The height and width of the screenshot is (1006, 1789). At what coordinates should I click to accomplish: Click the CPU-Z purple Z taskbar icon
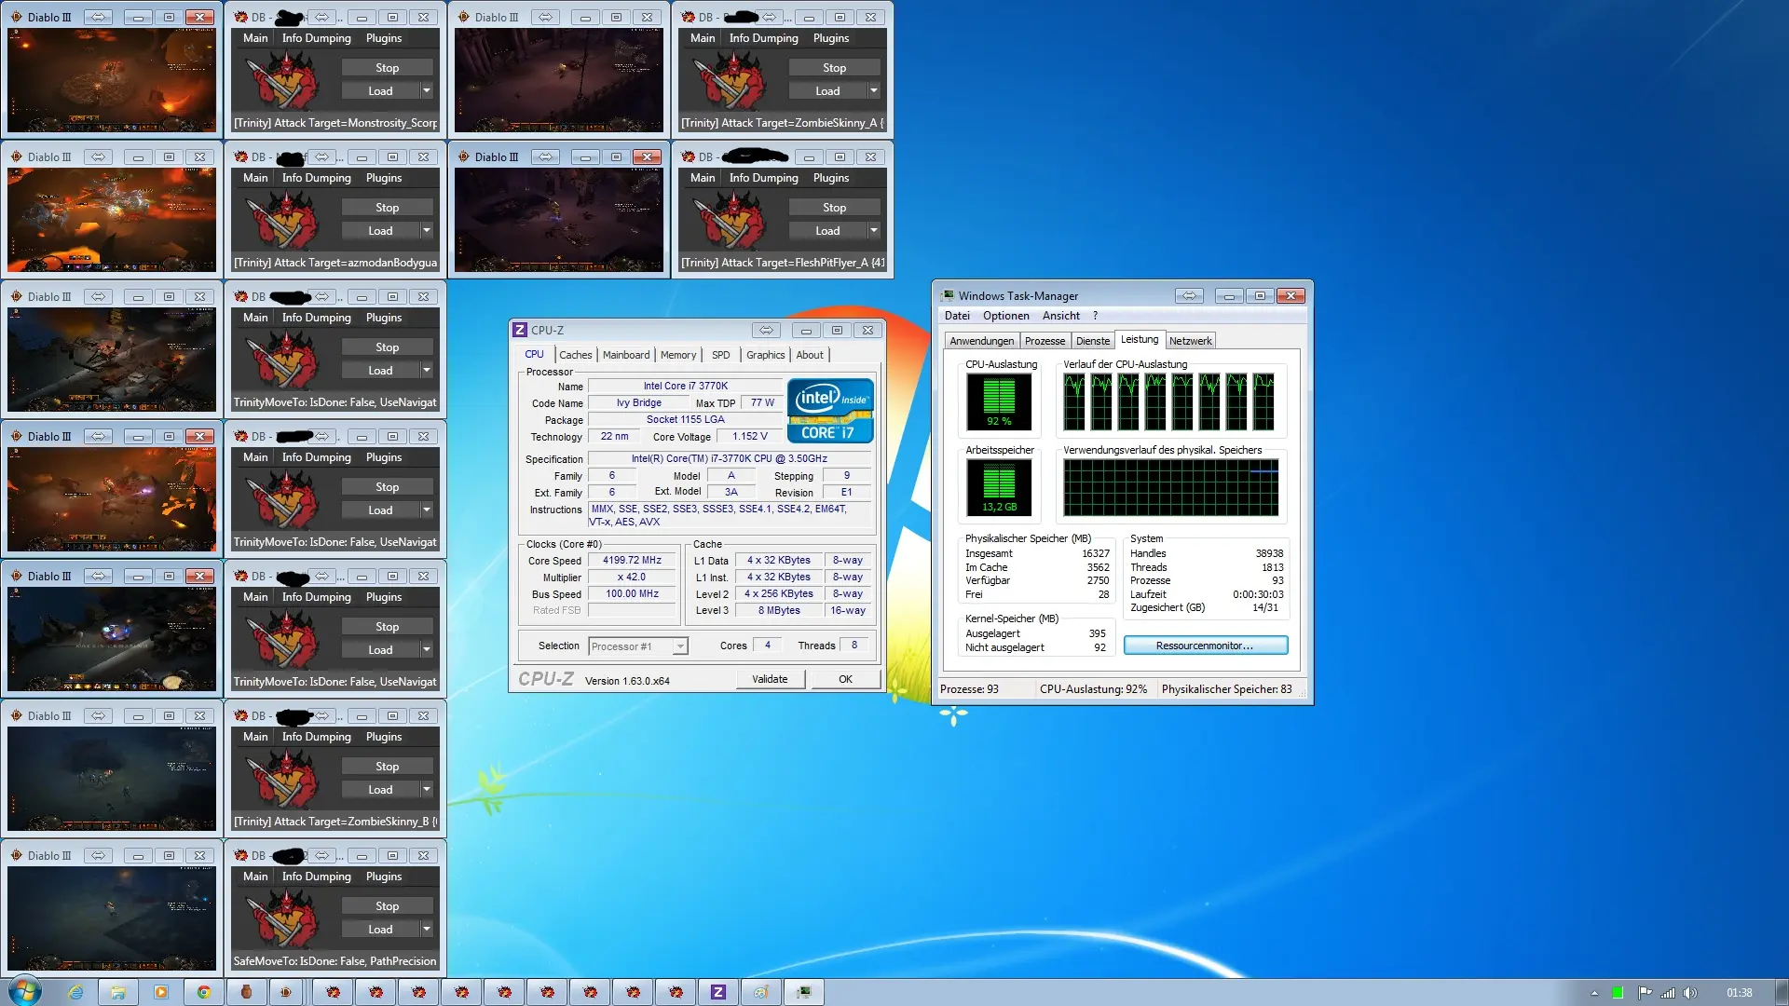coord(718,992)
